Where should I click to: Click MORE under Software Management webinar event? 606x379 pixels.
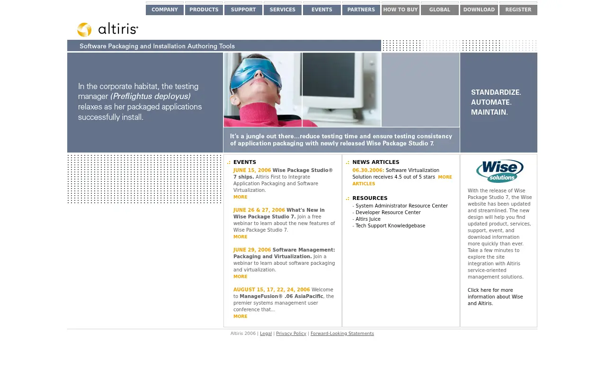click(x=241, y=277)
